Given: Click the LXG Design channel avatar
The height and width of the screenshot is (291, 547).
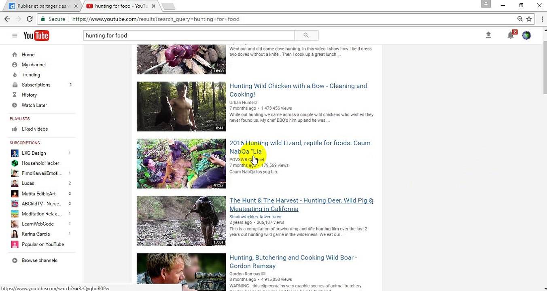Looking at the screenshot, I should click(x=15, y=153).
